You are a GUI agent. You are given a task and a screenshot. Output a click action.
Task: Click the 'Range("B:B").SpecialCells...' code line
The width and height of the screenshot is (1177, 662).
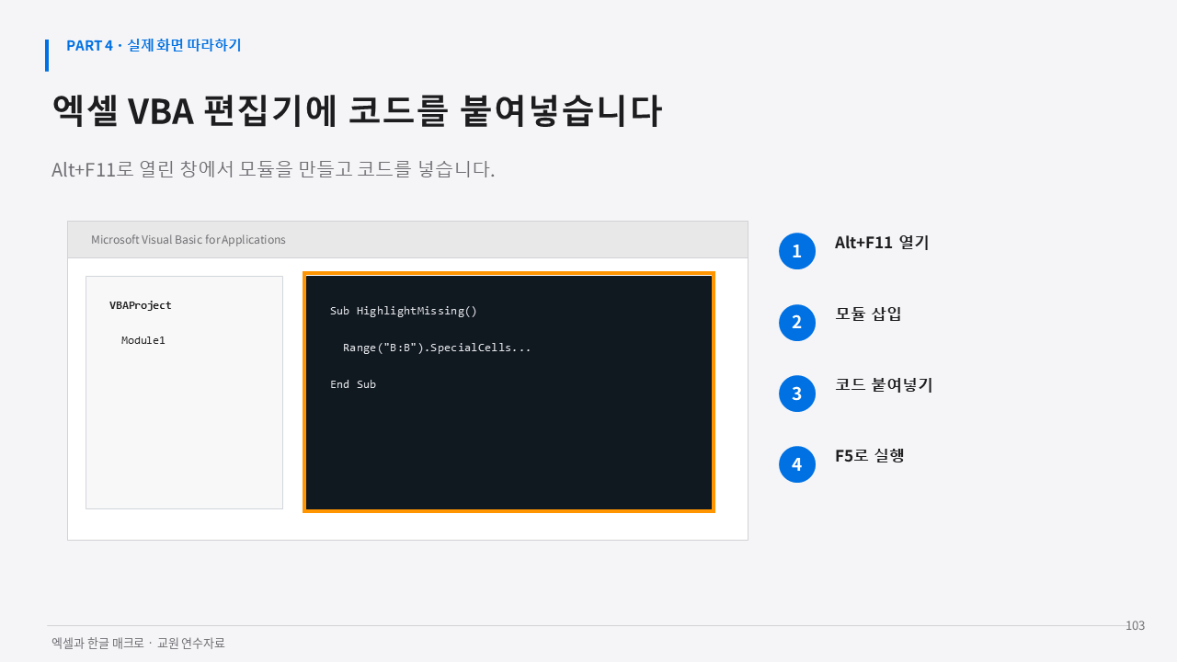tap(437, 348)
